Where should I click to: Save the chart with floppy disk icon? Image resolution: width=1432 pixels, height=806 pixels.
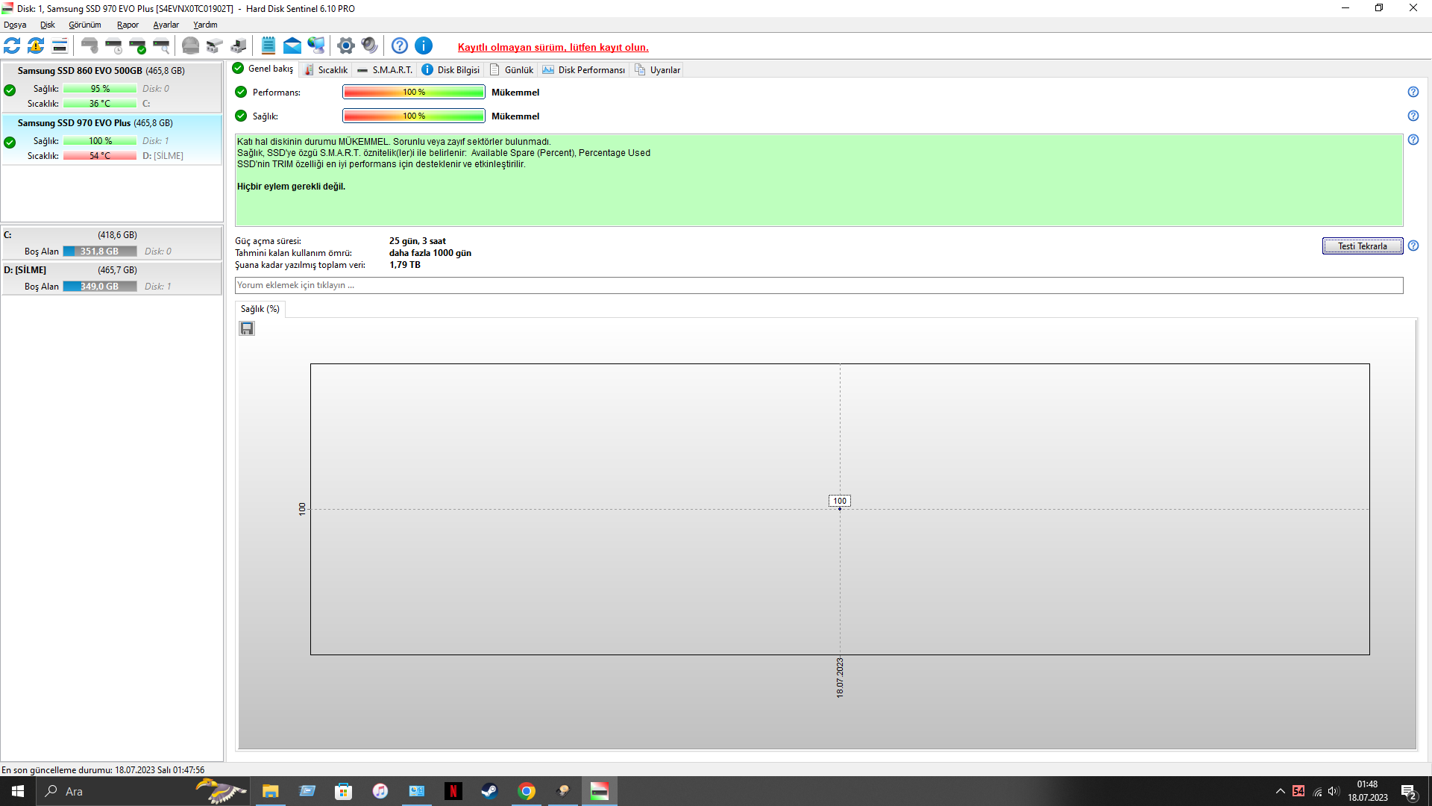(x=247, y=328)
